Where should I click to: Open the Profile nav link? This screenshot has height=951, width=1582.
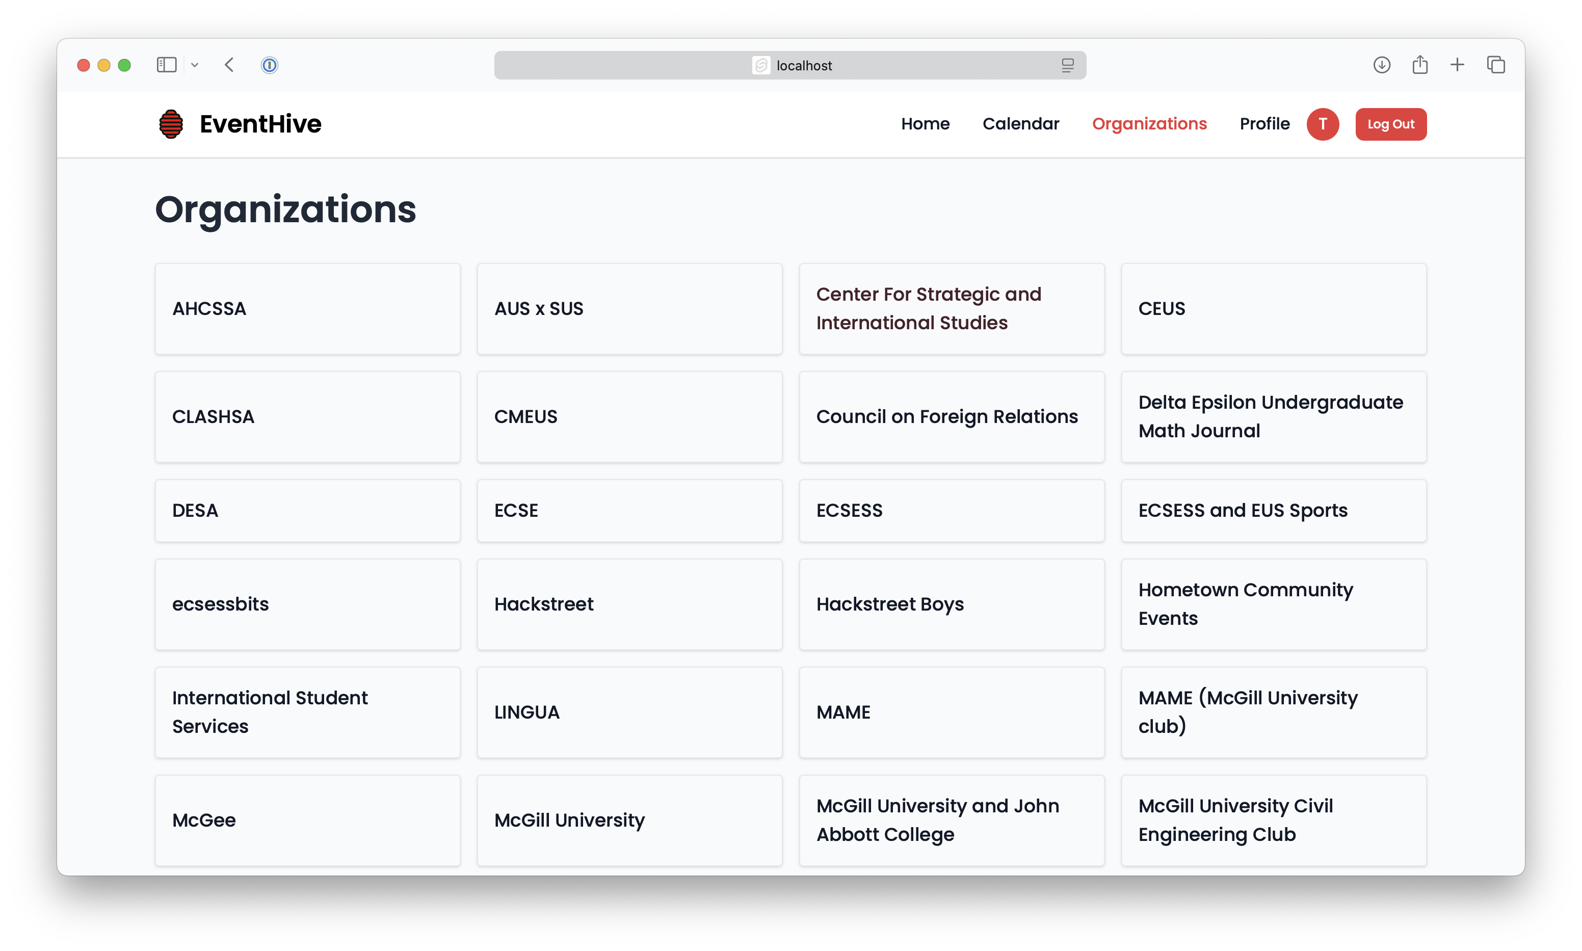(x=1264, y=124)
